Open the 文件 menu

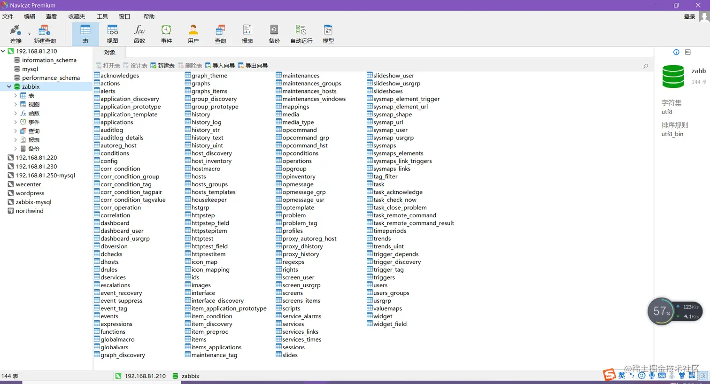pos(8,16)
